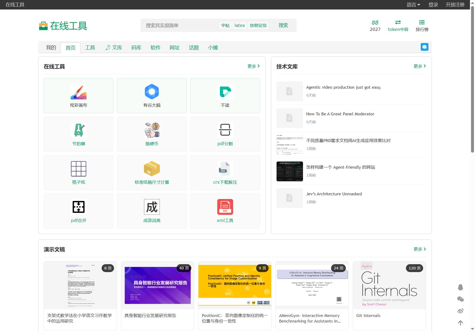Switch to the 小摊 tab
Viewport: 475px width, 332px height.
[x=213, y=48]
